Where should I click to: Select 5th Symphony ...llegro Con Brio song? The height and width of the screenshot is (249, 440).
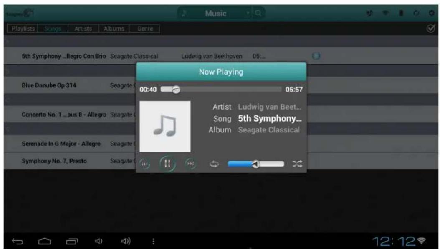[64, 56]
